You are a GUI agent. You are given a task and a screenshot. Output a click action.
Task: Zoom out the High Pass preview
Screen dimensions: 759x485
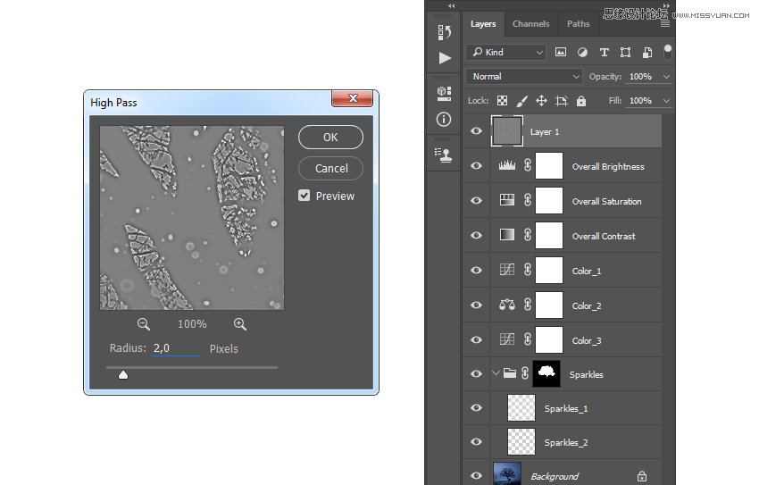point(144,324)
